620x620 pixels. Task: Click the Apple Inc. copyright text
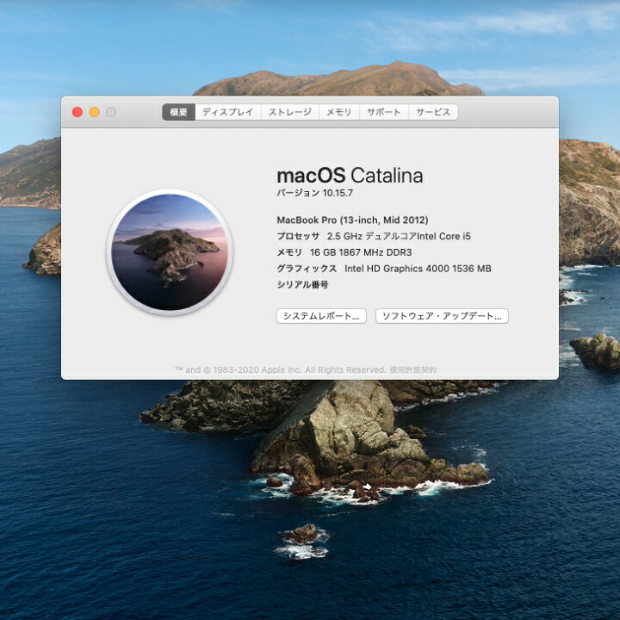281,369
